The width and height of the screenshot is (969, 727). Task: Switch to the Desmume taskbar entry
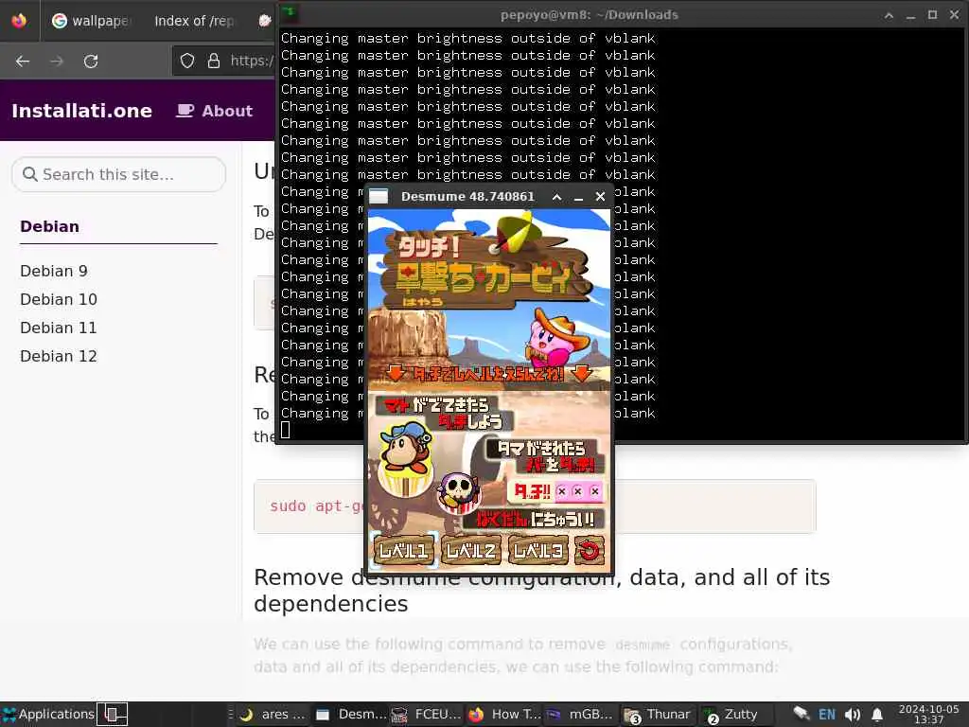coord(350,714)
